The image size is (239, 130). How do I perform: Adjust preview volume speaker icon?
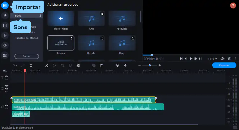(x=222, y=59)
